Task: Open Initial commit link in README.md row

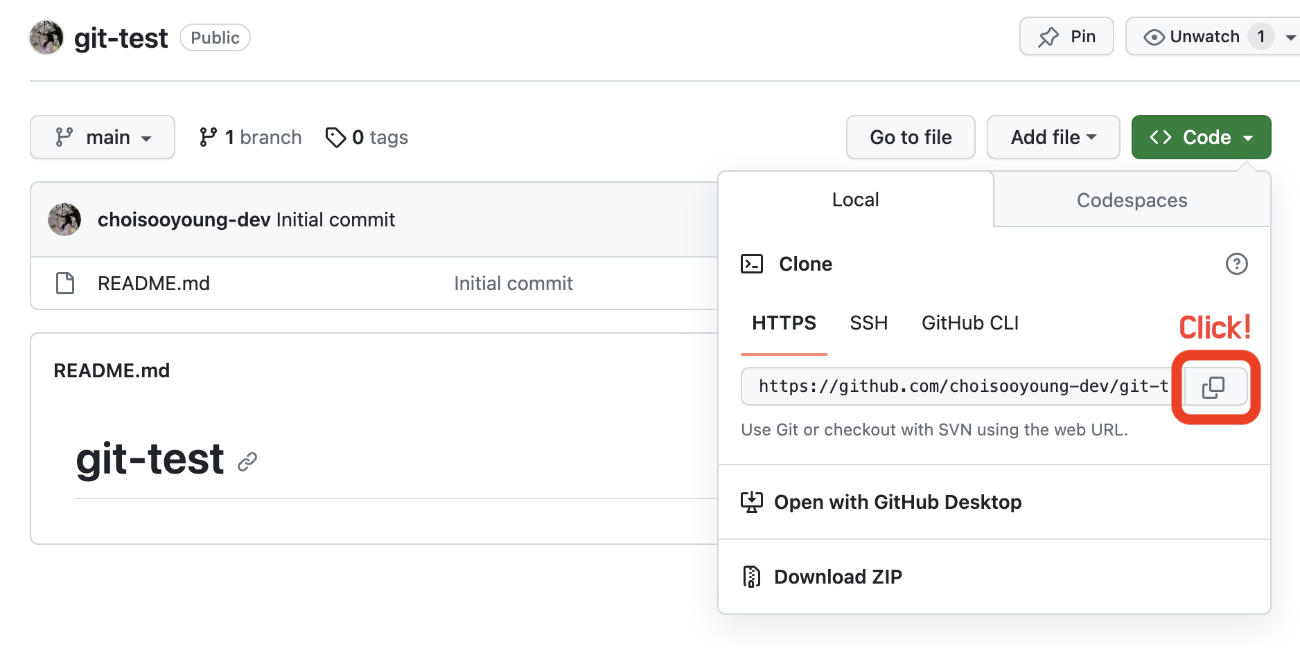Action: [513, 283]
